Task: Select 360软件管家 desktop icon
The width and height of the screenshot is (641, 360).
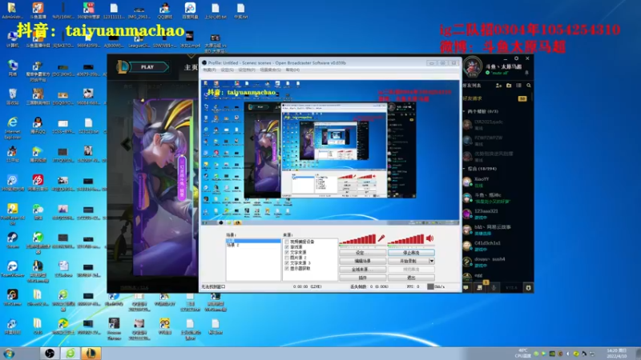Action: point(88,10)
